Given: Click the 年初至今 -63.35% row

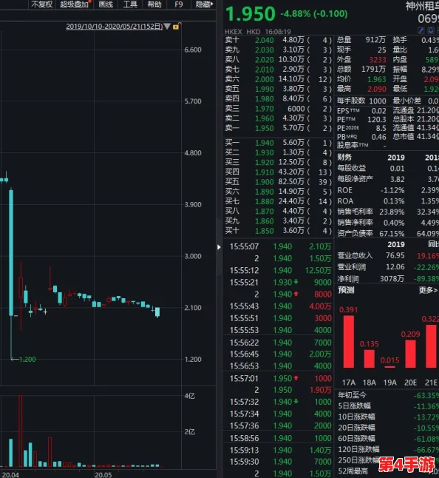Looking at the screenshot, I should click(388, 395).
